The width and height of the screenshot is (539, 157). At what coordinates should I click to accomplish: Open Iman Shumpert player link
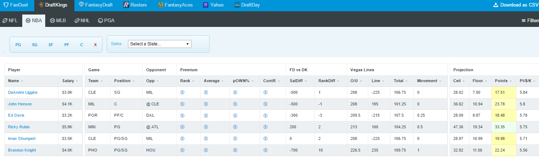pyautogui.click(x=22, y=138)
